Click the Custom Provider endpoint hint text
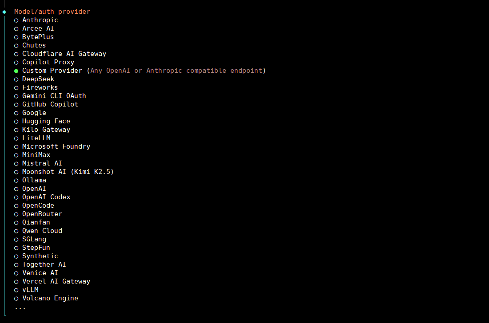 pyautogui.click(x=176, y=71)
